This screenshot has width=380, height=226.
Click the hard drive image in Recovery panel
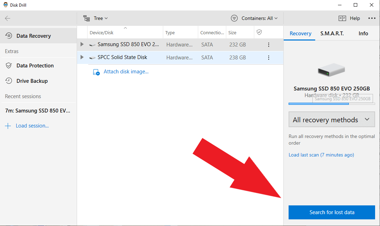click(x=331, y=70)
